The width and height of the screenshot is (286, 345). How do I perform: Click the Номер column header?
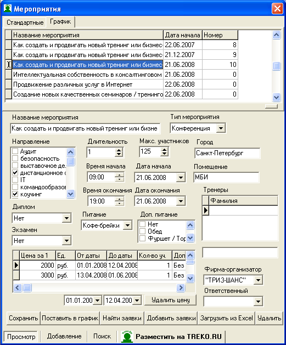[220, 35]
